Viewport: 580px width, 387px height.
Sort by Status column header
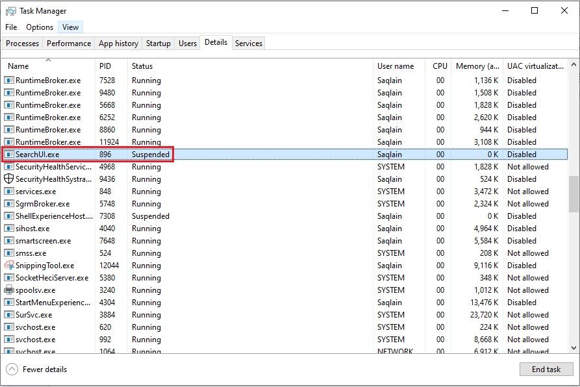click(x=142, y=66)
